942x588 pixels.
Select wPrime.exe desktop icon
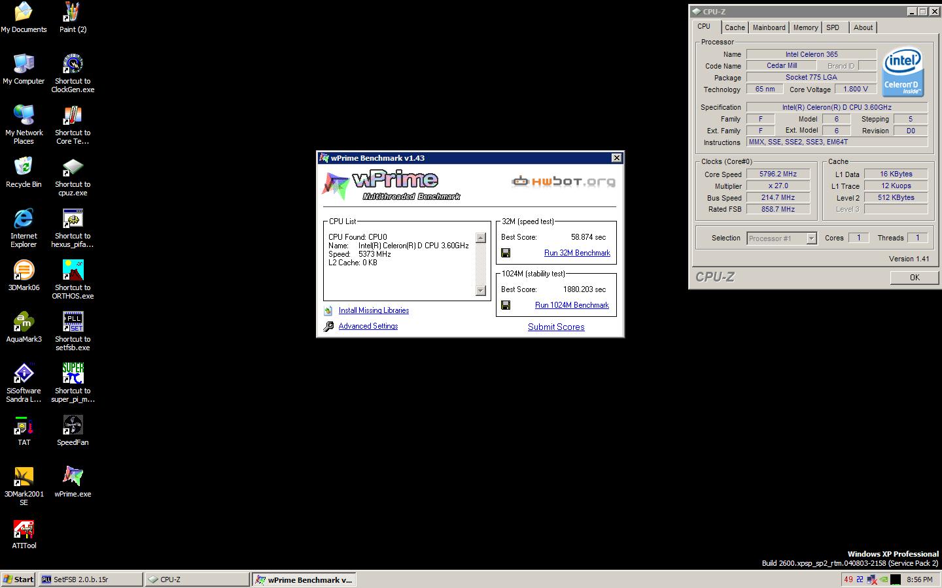(73, 482)
